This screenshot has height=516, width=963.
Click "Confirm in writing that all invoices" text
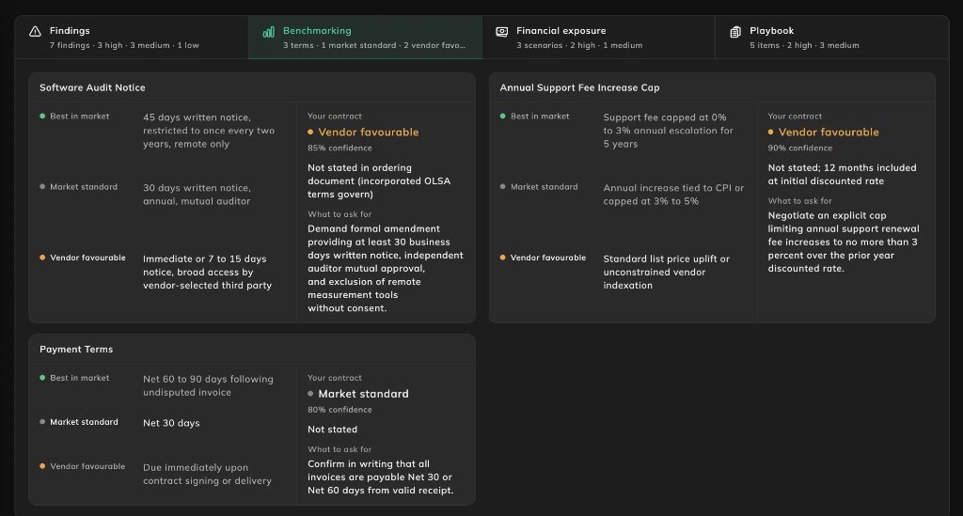point(380,477)
